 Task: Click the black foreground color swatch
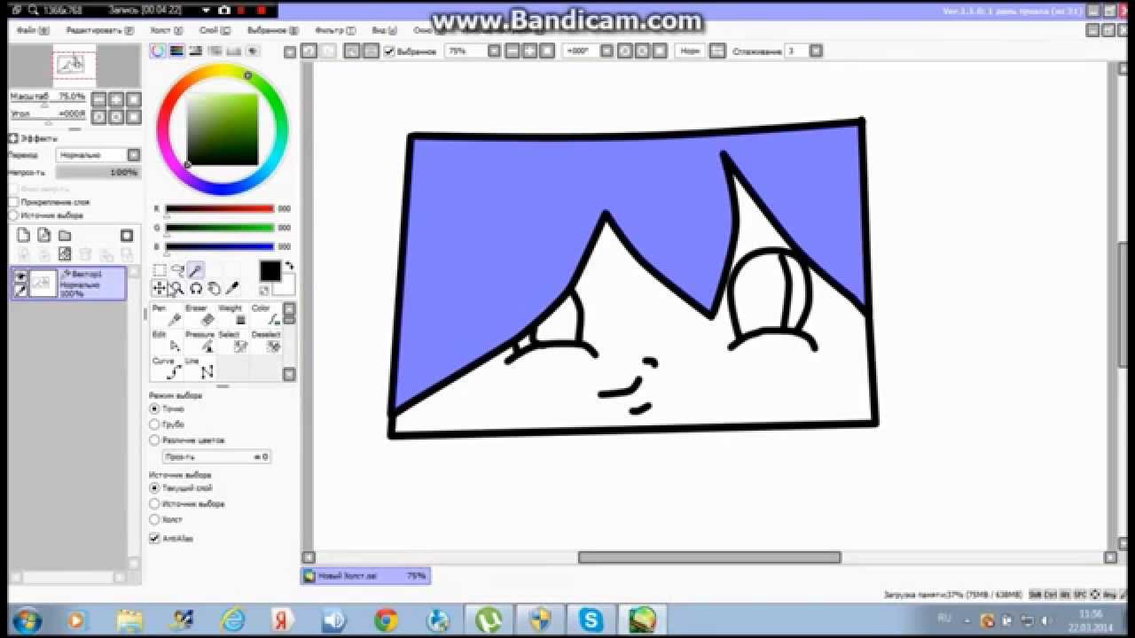tap(270, 271)
